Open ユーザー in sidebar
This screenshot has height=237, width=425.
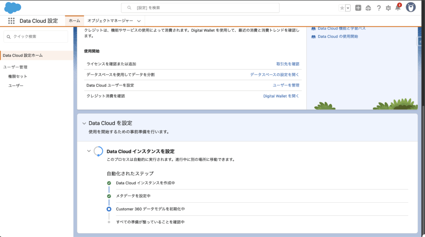point(16,86)
